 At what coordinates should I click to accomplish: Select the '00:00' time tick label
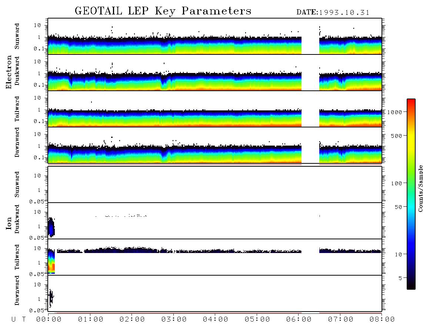49,319
